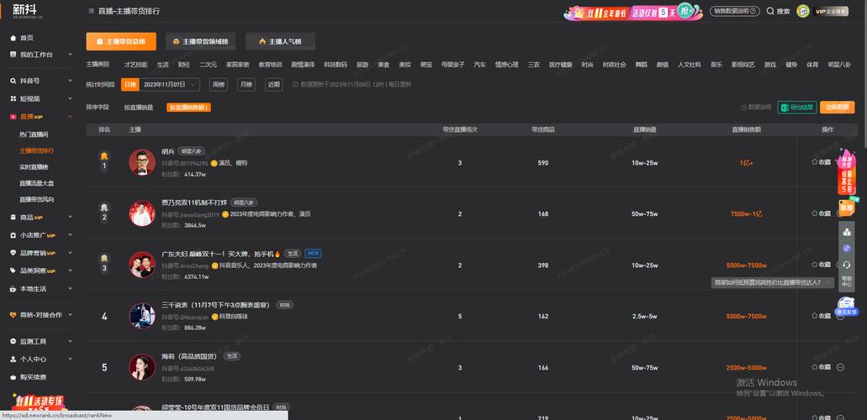
Task: Click the 商桥-对接合作 handshake icon
Action: [x=13, y=314]
